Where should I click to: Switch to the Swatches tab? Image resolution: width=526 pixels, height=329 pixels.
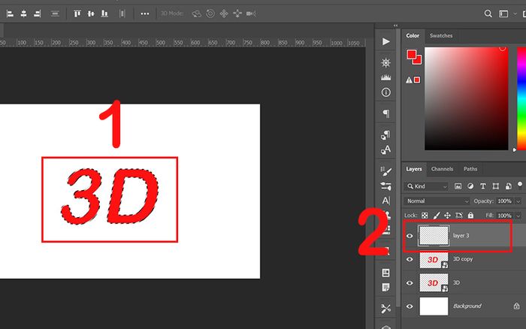pos(441,35)
